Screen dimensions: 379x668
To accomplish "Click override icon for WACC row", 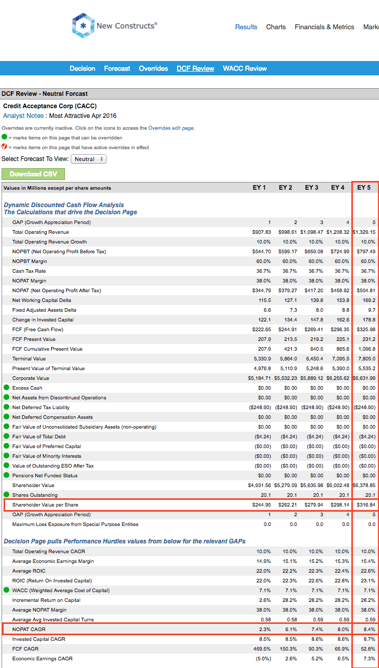I will tap(6, 590).
